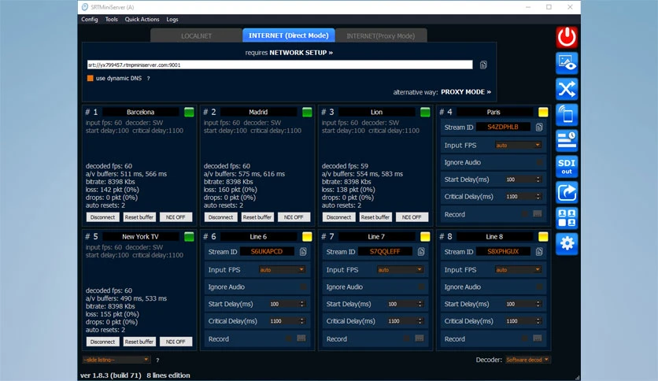Disconnect the New York TV line

click(x=102, y=342)
